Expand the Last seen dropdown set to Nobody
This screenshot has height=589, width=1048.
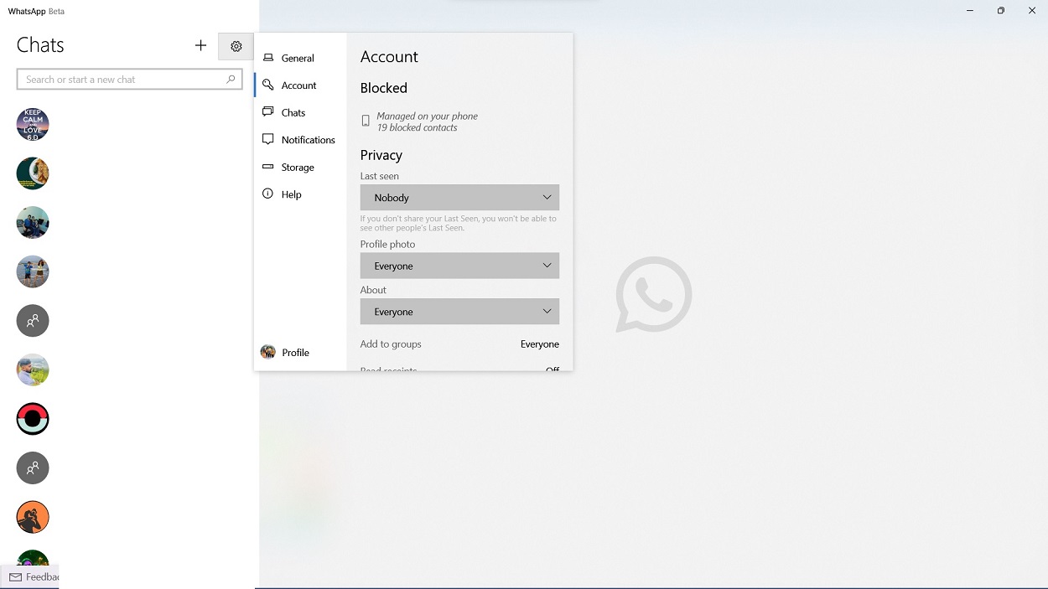coord(459,198)
